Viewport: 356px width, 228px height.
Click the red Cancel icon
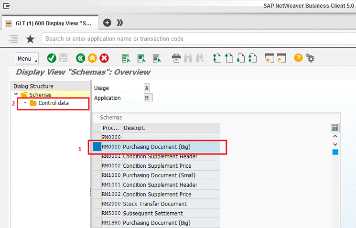click(104, 58)
